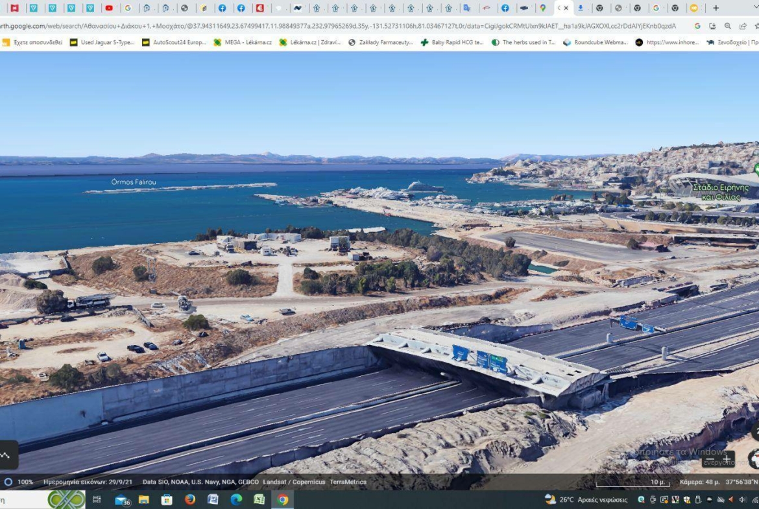This screenshot has width=759, height=509.
Task: Click the zoom out minus button
Action: [x=710, y=460]
